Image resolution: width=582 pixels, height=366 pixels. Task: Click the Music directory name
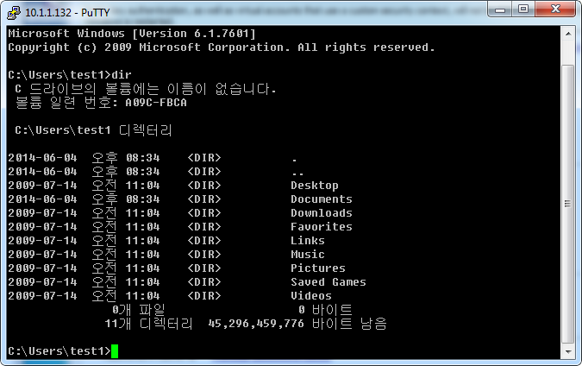click(308, 254)
